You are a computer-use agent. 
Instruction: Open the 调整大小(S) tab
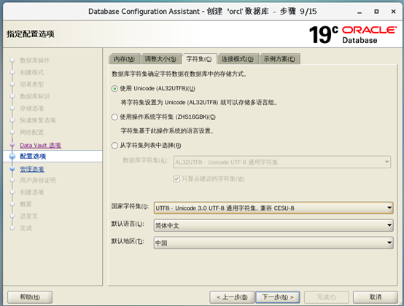coord(160,59)
